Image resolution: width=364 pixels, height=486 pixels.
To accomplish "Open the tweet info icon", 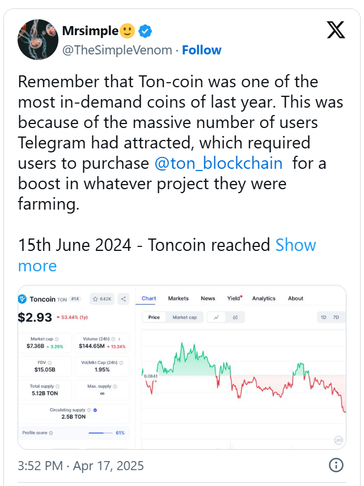I will click(336, 466).
